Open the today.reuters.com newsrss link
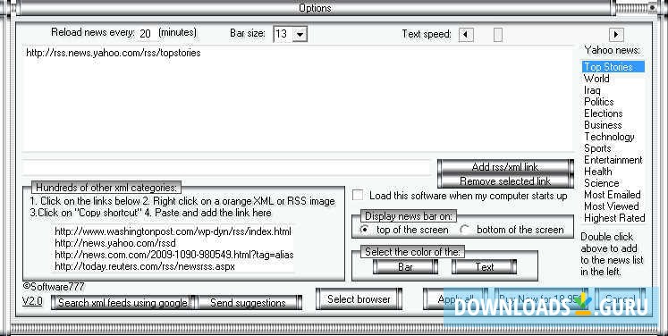Viewport: 668px width, 336px height. pyautogui.click(x=145, y=266)
